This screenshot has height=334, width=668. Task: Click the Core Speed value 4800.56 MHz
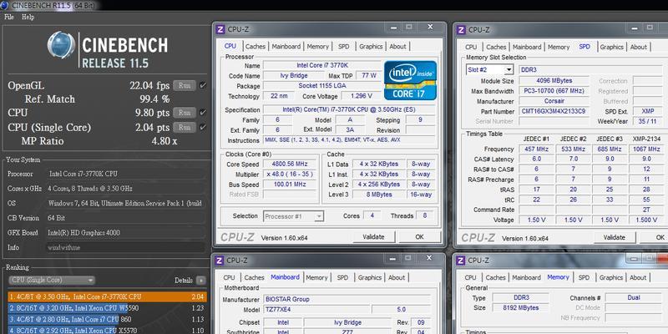pyautogui.click(x=290, y=164)
